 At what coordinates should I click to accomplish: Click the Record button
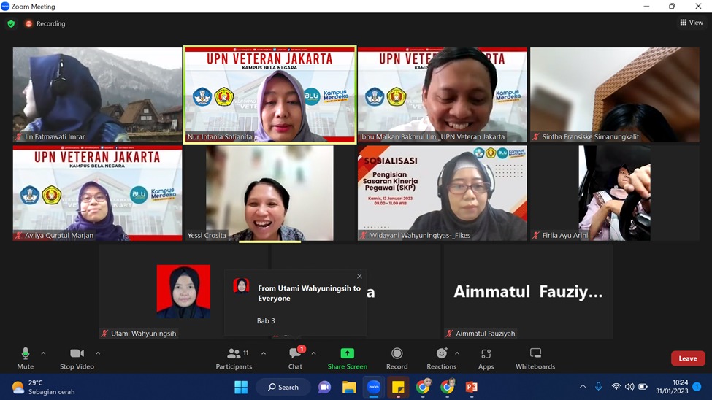pos(397,357)
